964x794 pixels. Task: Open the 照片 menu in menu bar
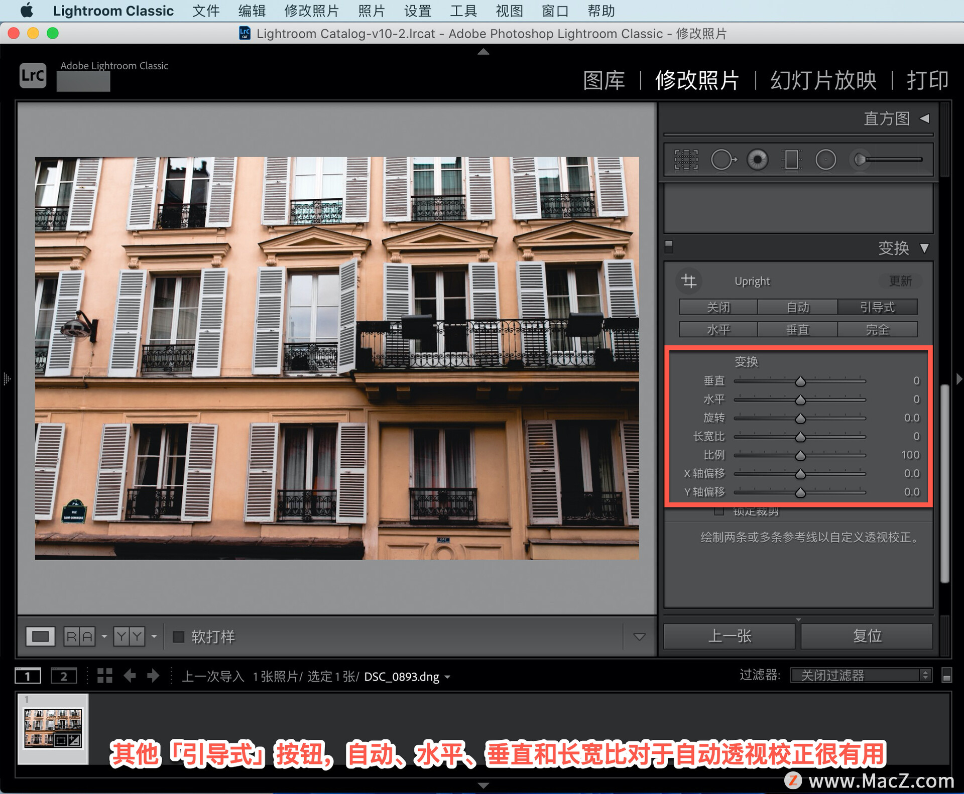[372, 11]
